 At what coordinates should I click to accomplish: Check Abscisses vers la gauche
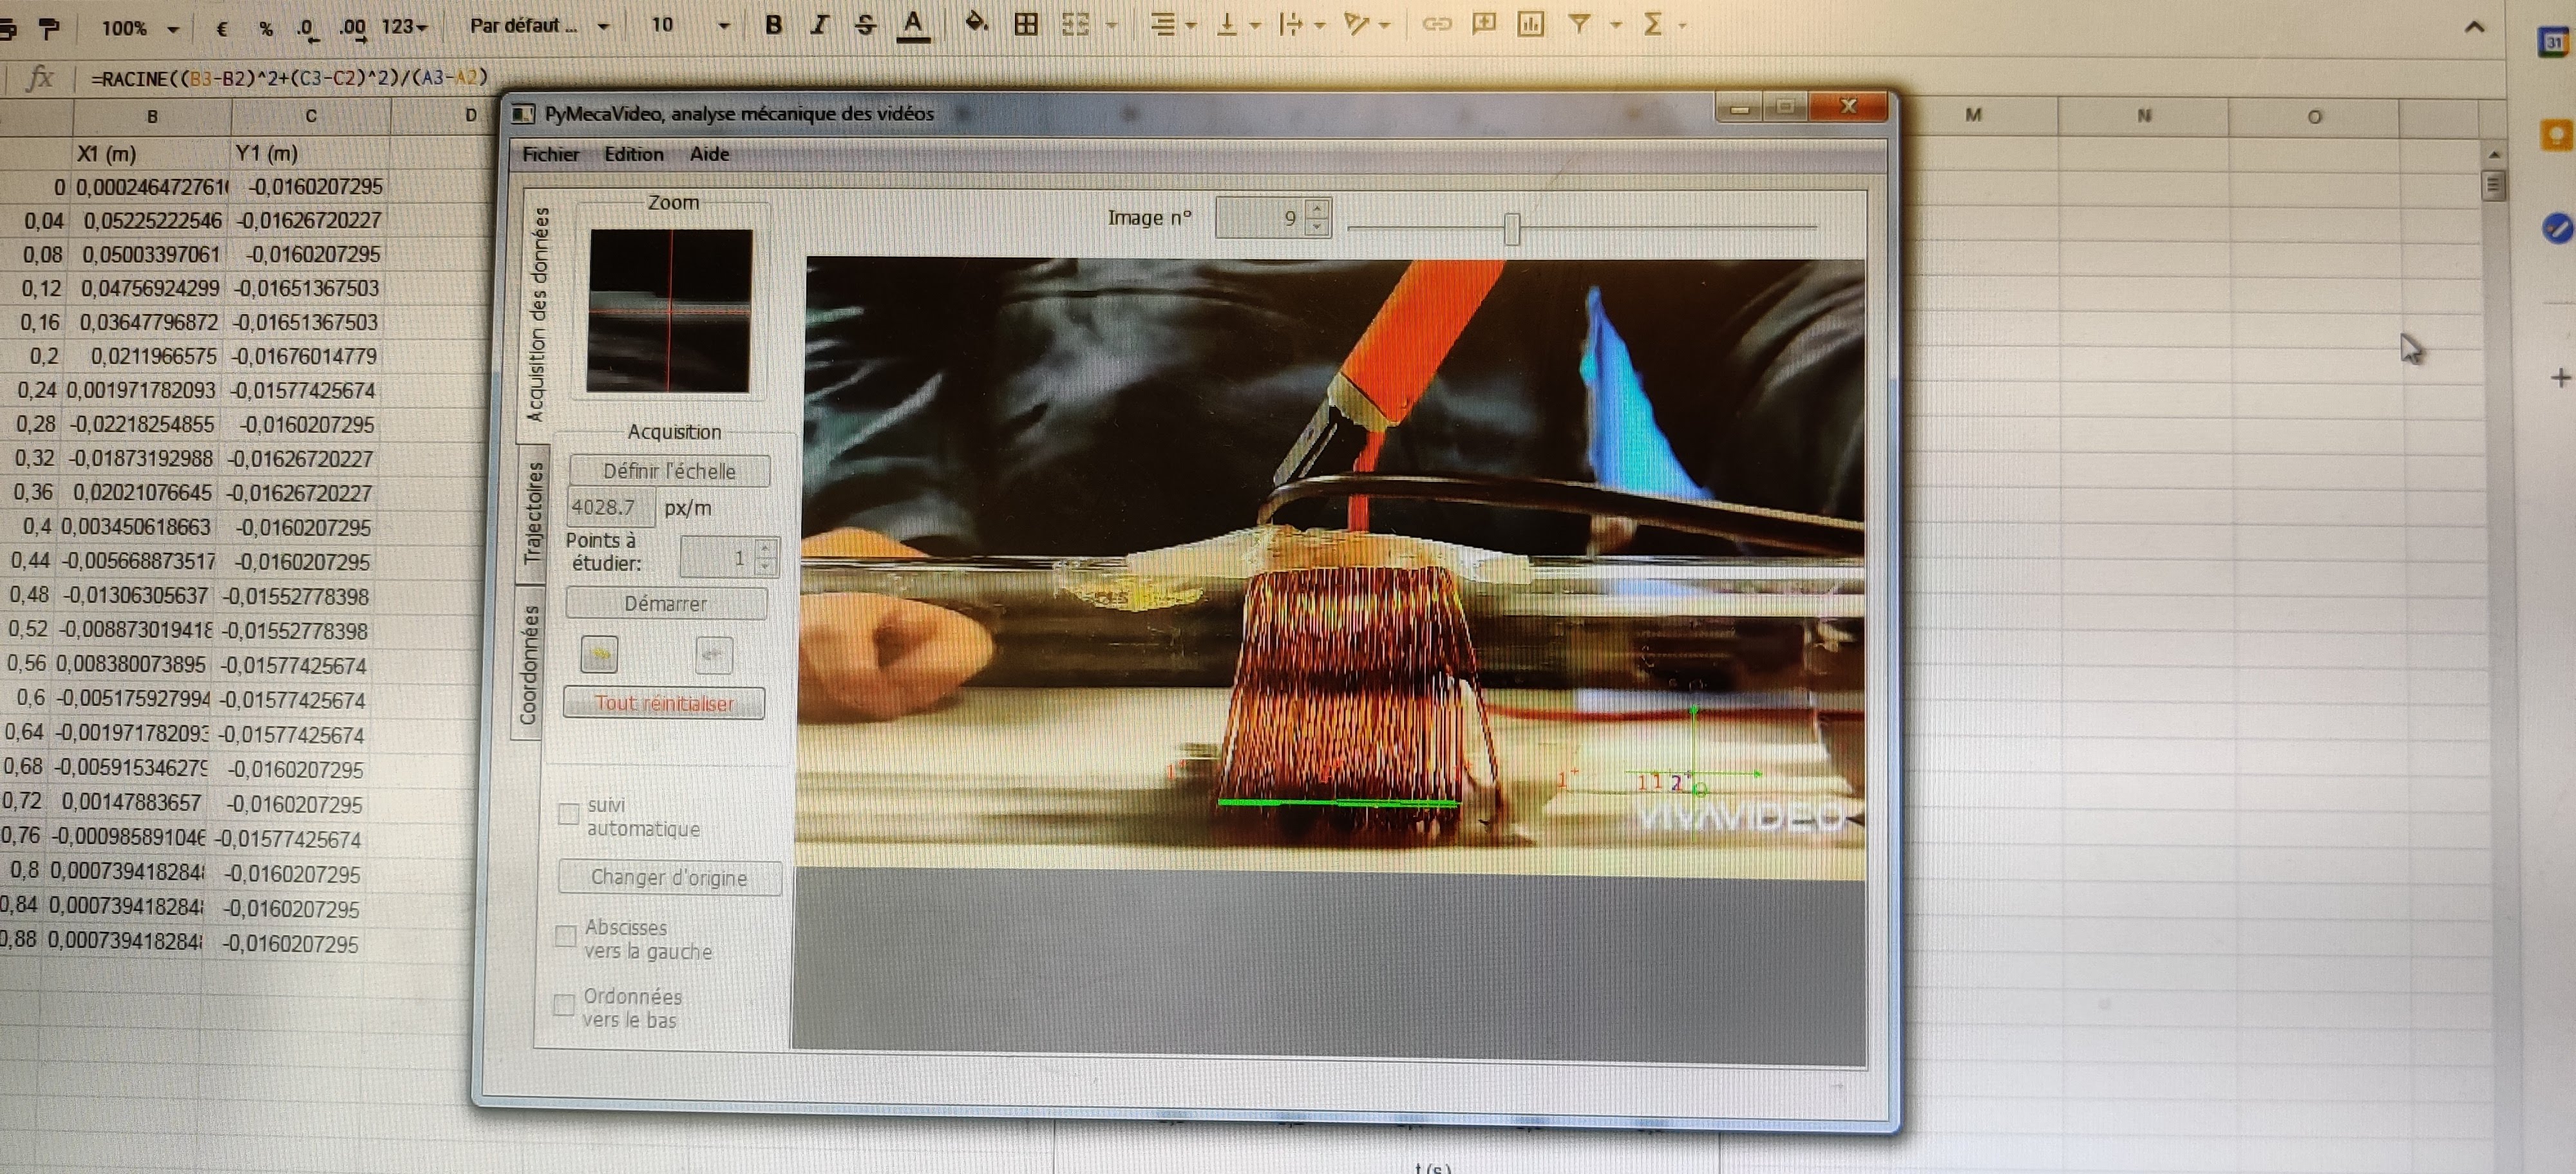(x=565, y=937)
